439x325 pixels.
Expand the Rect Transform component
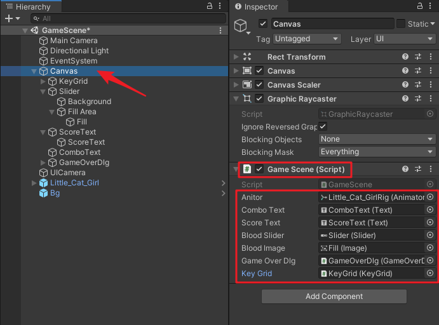(x=236, y=56)
